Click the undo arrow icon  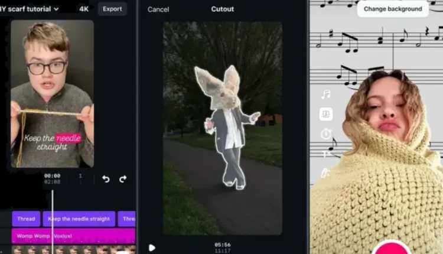(106, 178)
